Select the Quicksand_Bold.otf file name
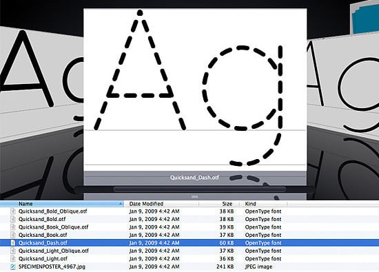This screenshot has width=379, height=272. [x=42, y=219]
